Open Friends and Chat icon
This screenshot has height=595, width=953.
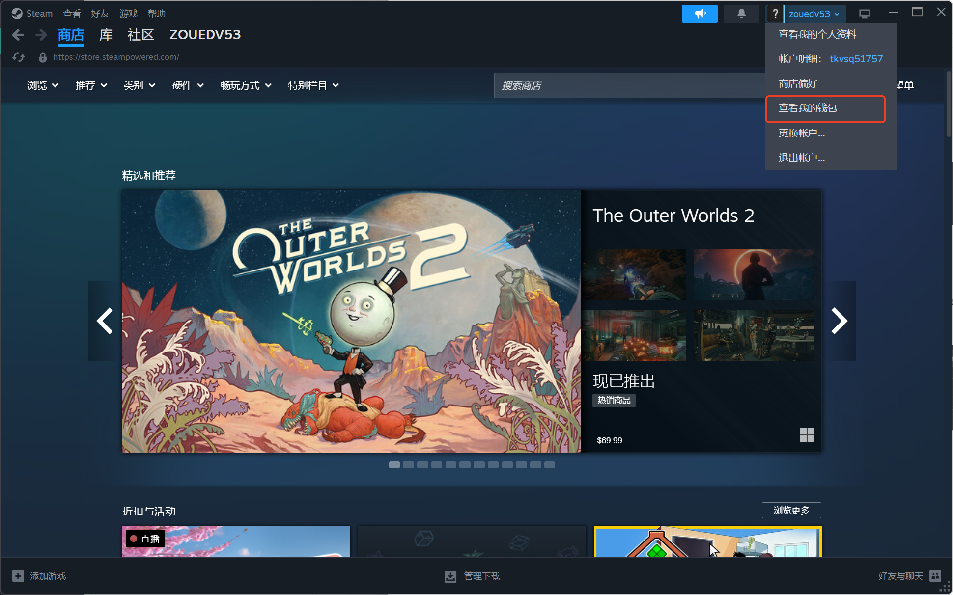[x=936, y=576]
